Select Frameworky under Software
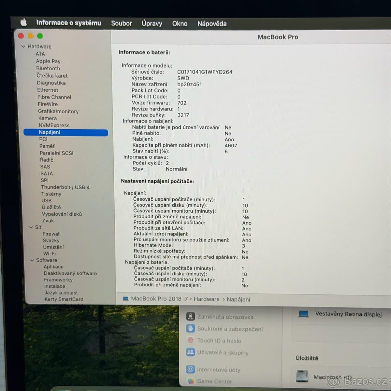This screenshot has height=391, width=391. coord(58,280)
